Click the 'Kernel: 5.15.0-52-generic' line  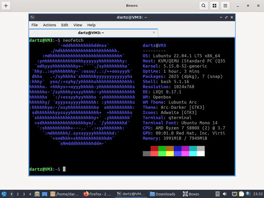coord(175,66)
